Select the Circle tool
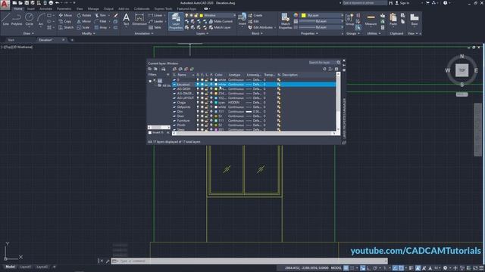Screen dimensions: 485x272 click(x=29, y=20)
